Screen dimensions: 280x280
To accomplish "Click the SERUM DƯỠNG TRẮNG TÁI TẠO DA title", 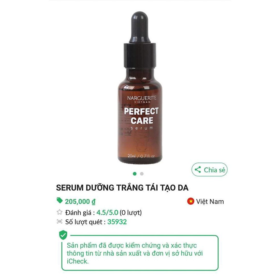I will tap(122, 188).
